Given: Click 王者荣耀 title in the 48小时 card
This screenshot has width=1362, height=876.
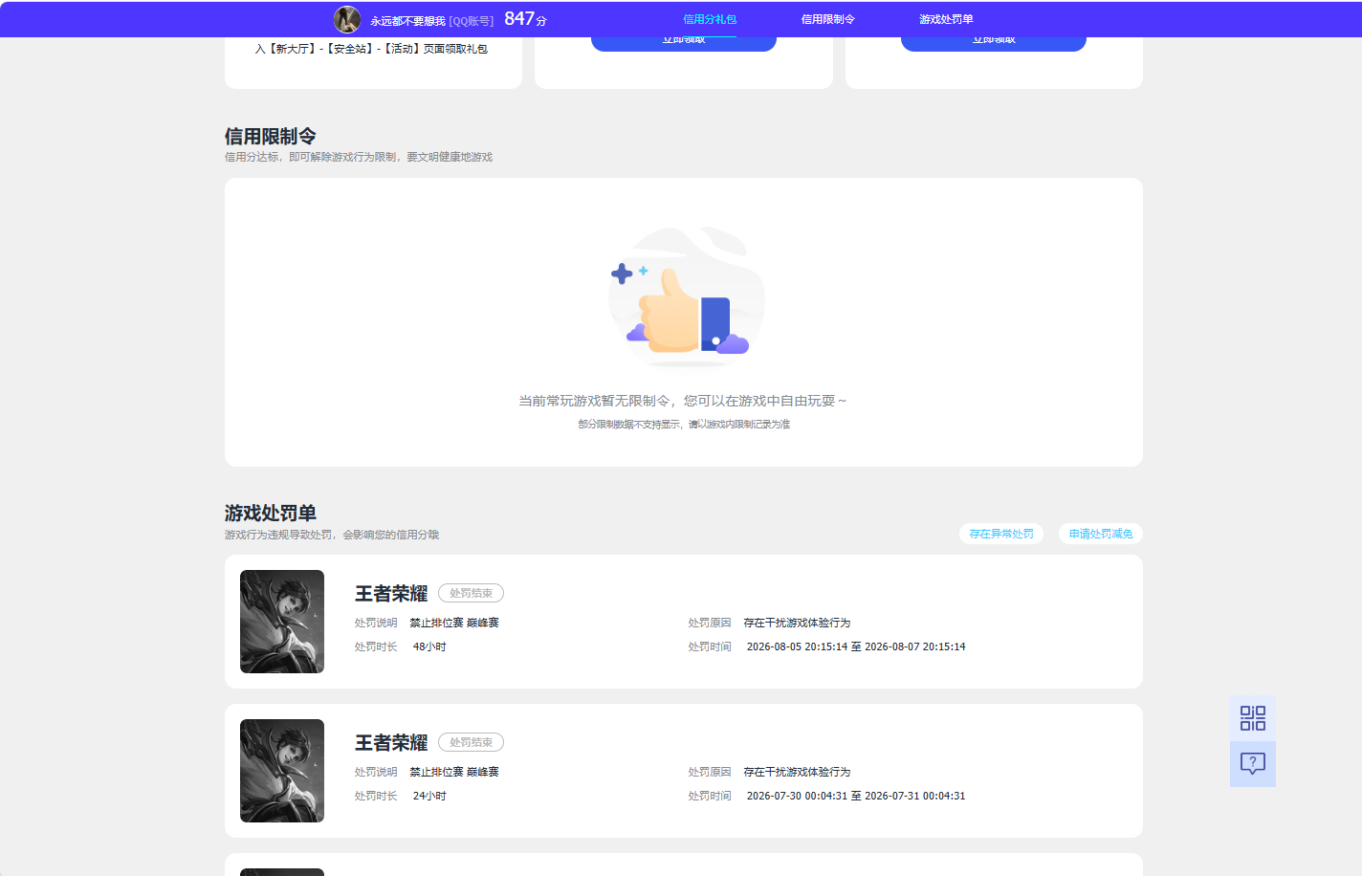Looking at the screenshot, I should [x=391, y=594].
